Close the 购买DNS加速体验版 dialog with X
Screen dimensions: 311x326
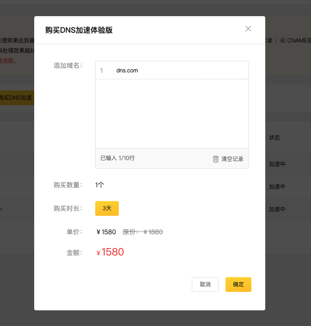tap(248, 29)
